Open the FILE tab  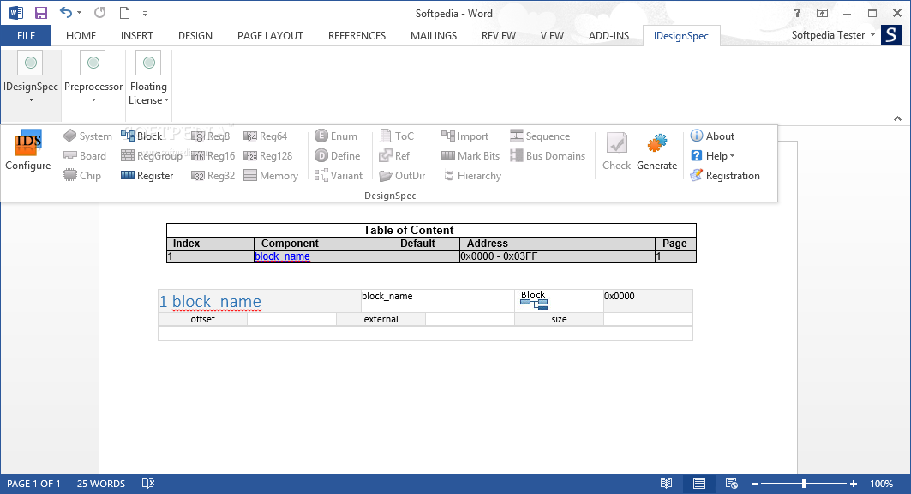(x=27, y=35)
